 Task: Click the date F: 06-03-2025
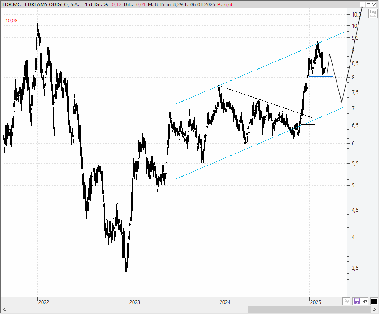[200, 4]
